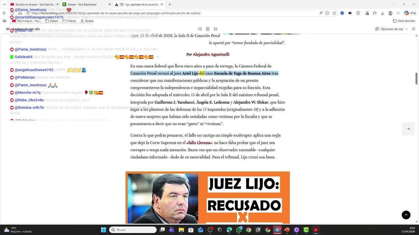Viewport: 419px width, 235px height.
Task: Open a new browser tab
Action: (170, 5)
